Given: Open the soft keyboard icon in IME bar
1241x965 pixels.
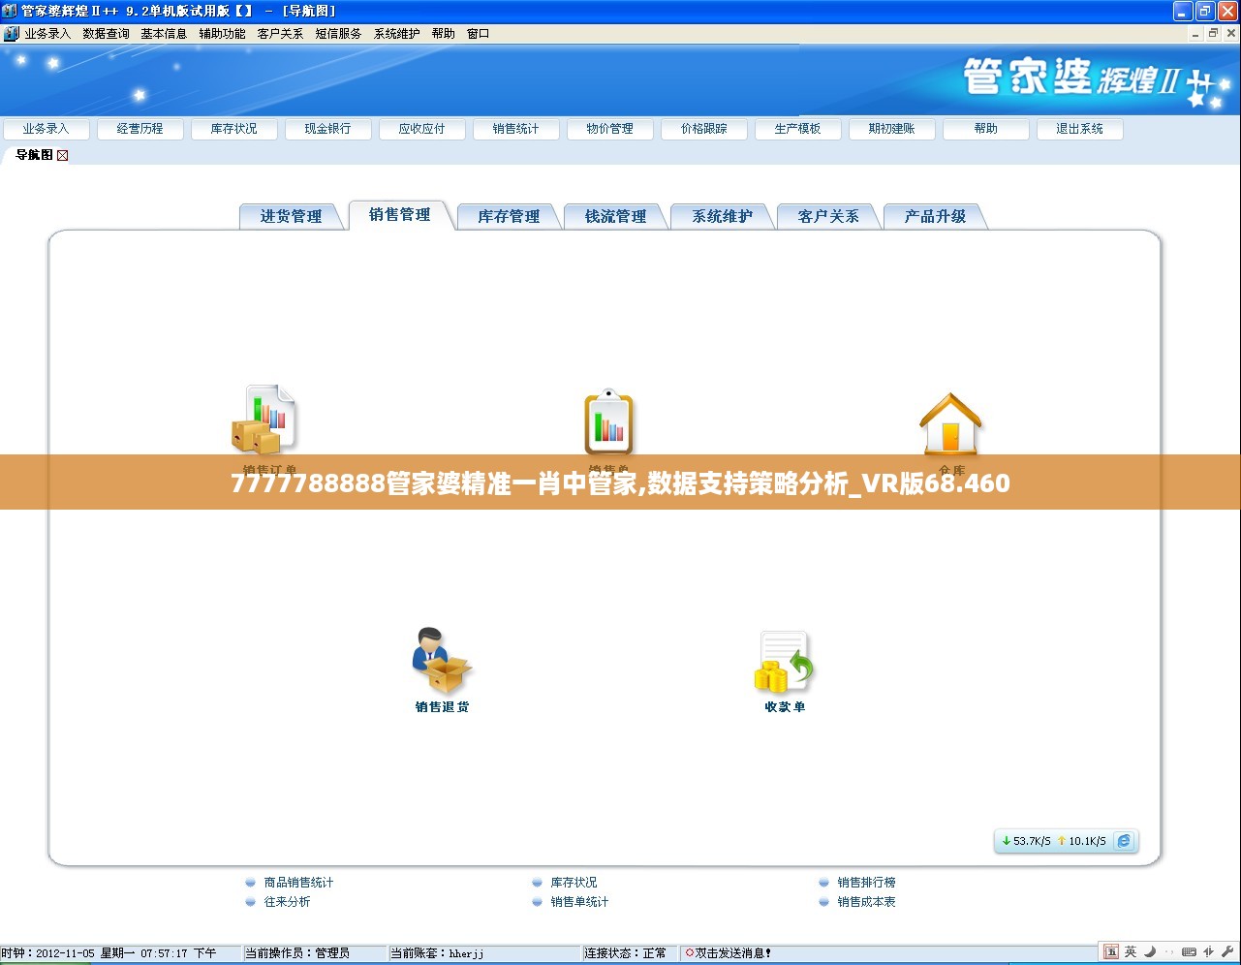Looking at the screenshot, I should click(1189, 951).
